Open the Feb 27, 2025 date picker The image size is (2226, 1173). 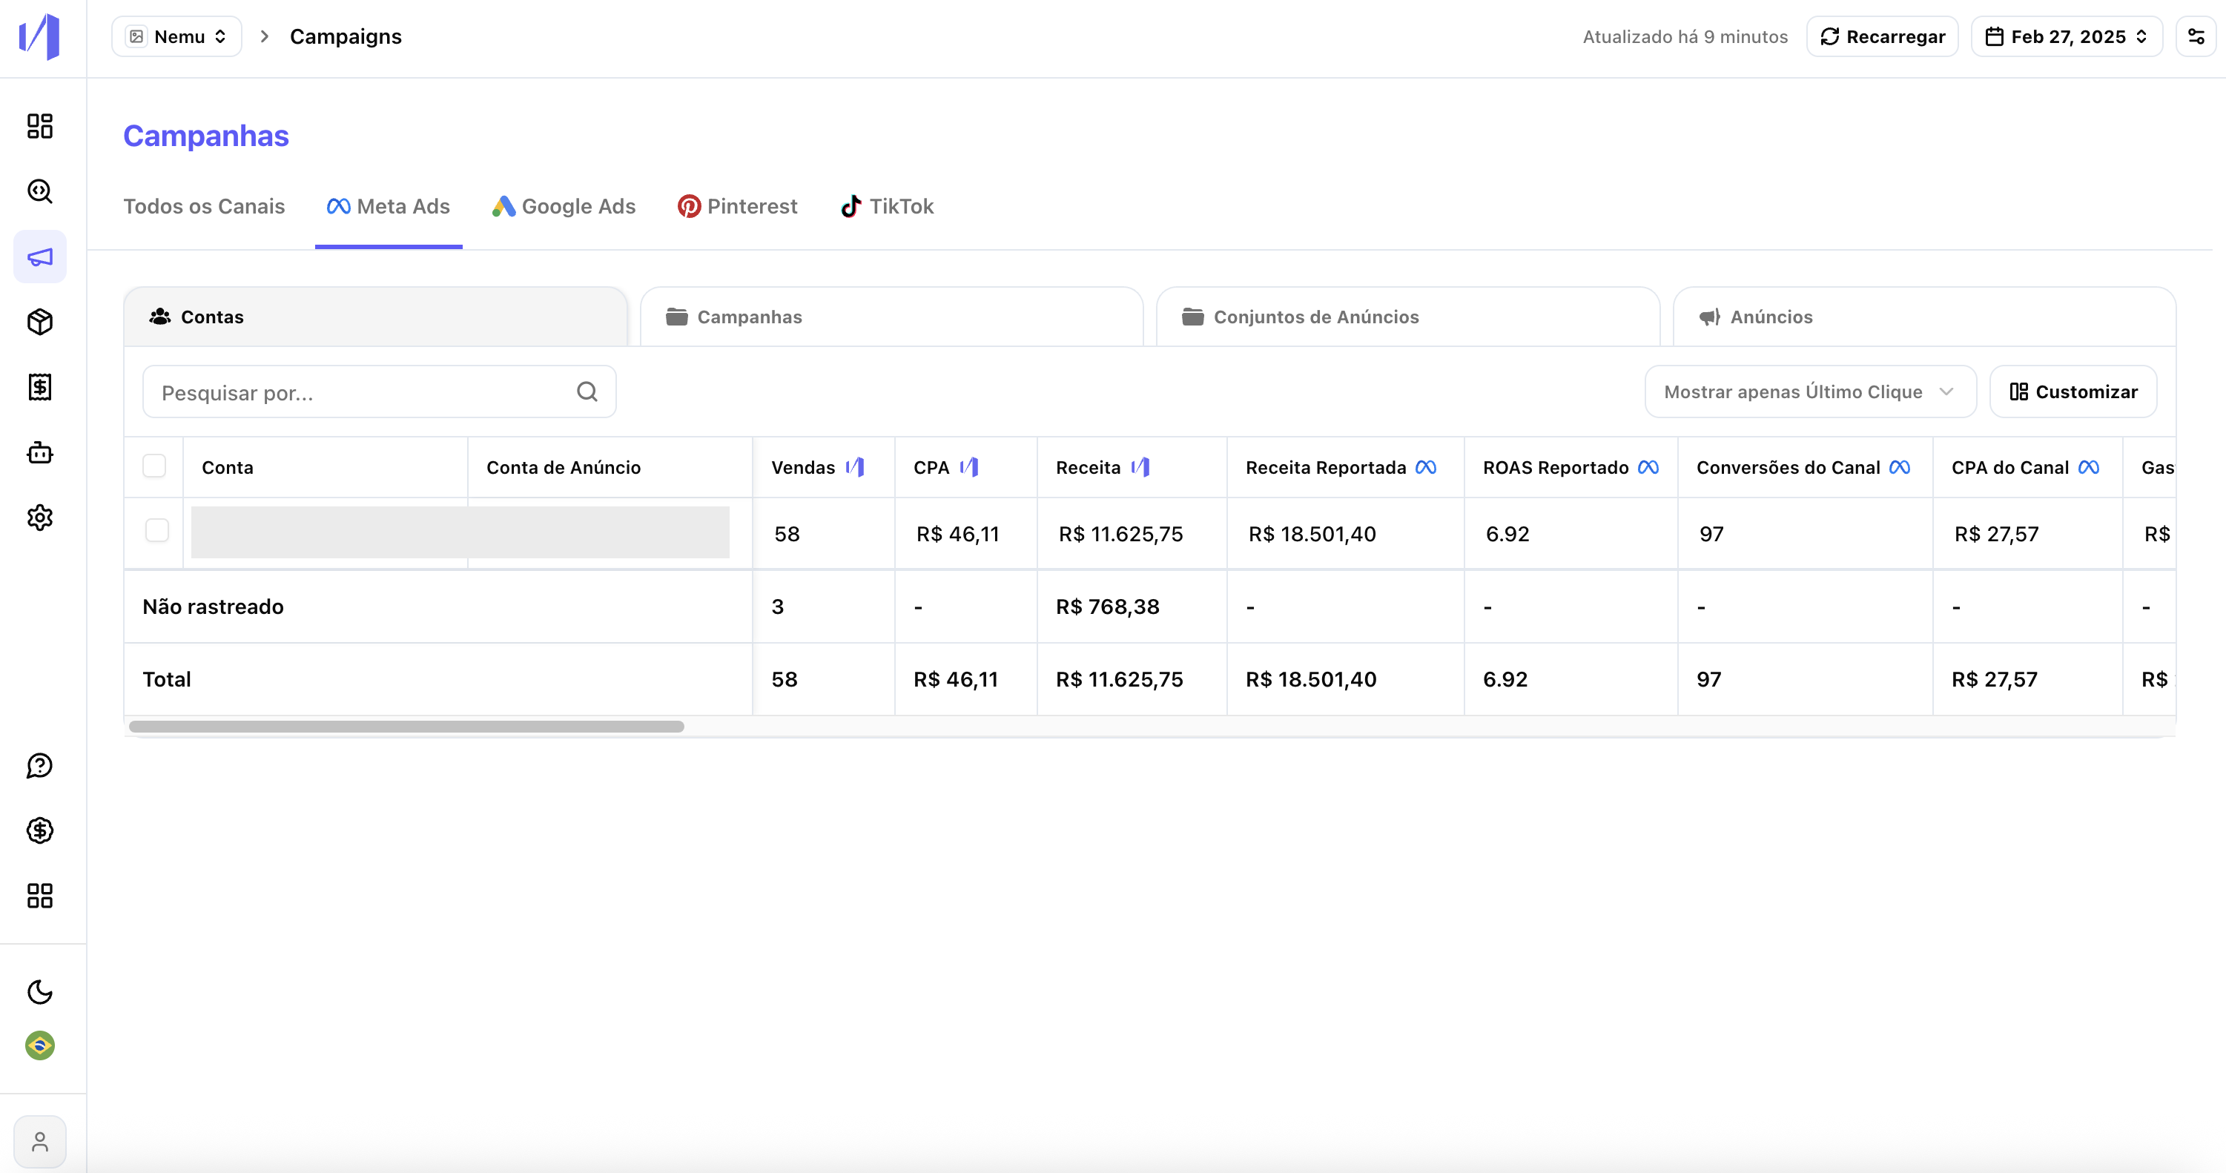tap(2067, 36)
